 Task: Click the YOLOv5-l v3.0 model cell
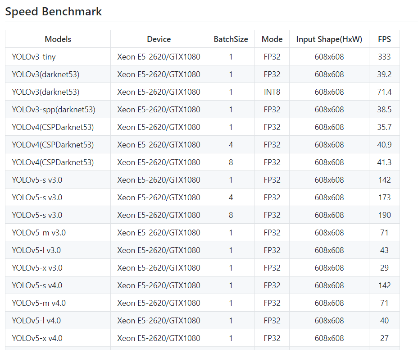(x=36, y=250)
